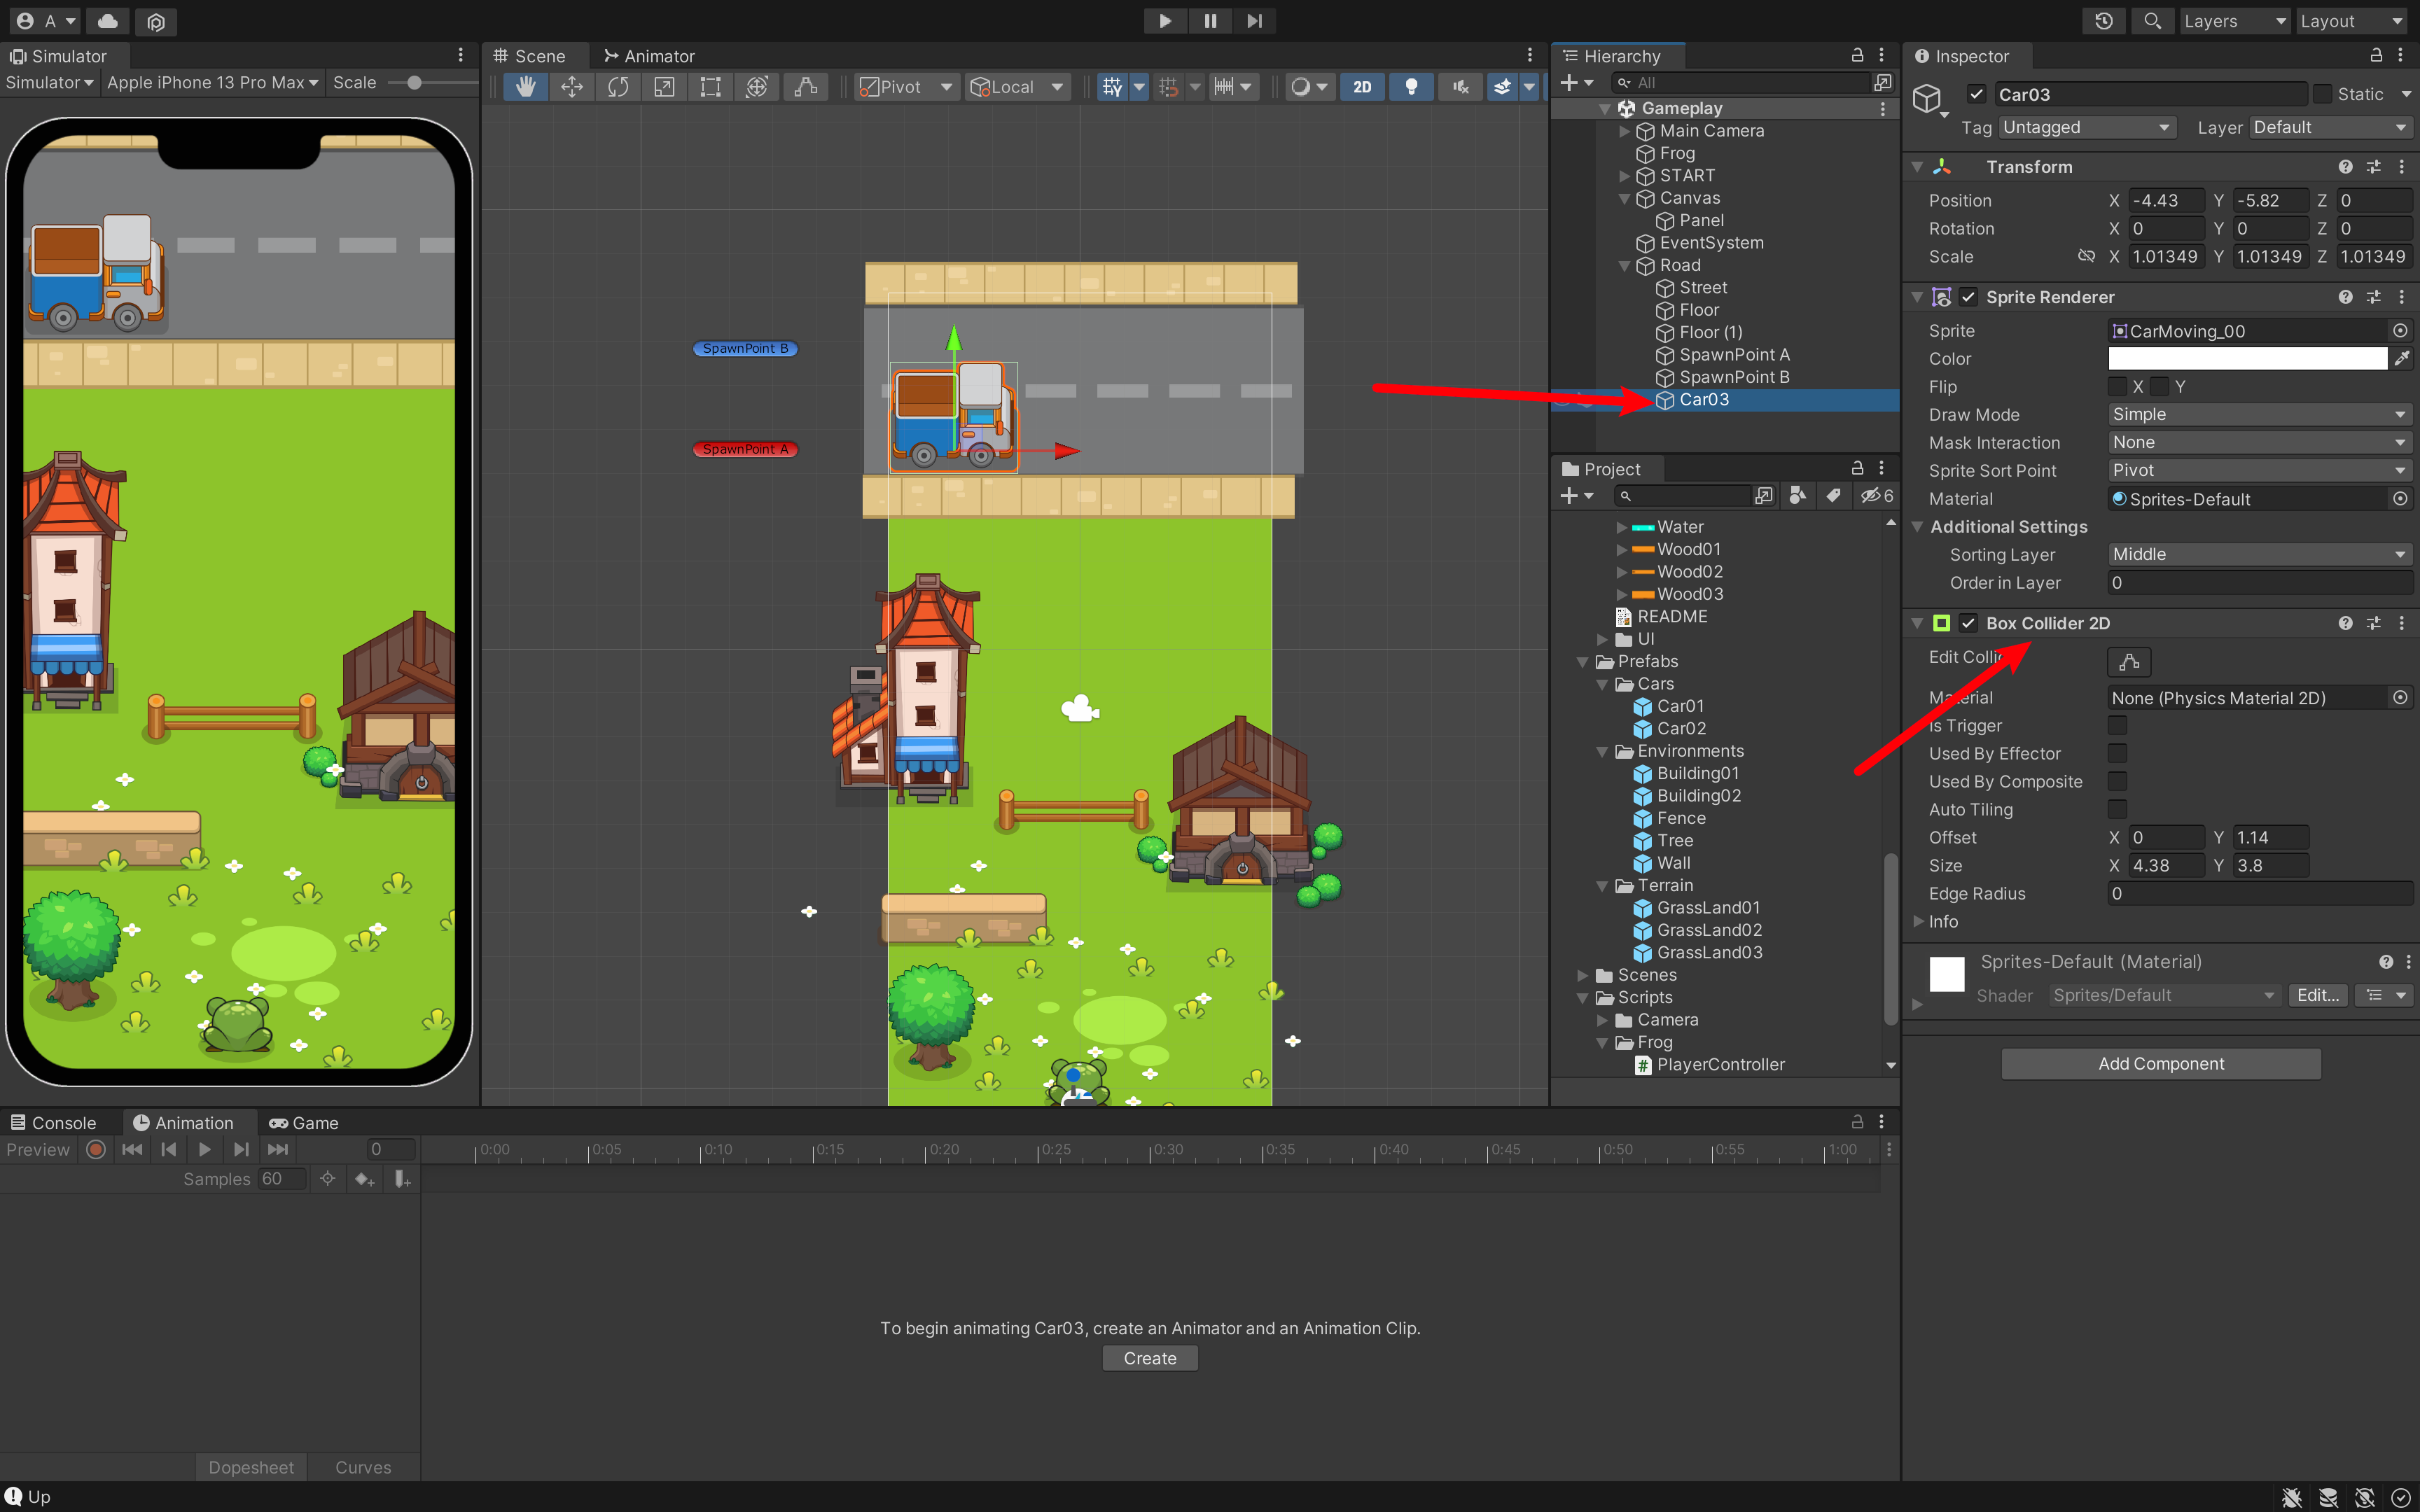Viewport: 2420px width, 1512px height.
Task: Open Sprite Sort Point dropdown
Action: pyautogui.click(x=2260, y=470)
